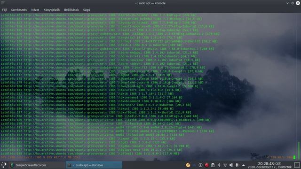Open the Nézet menu
Viewport: 301px width, 169px height.
(35, 10)
